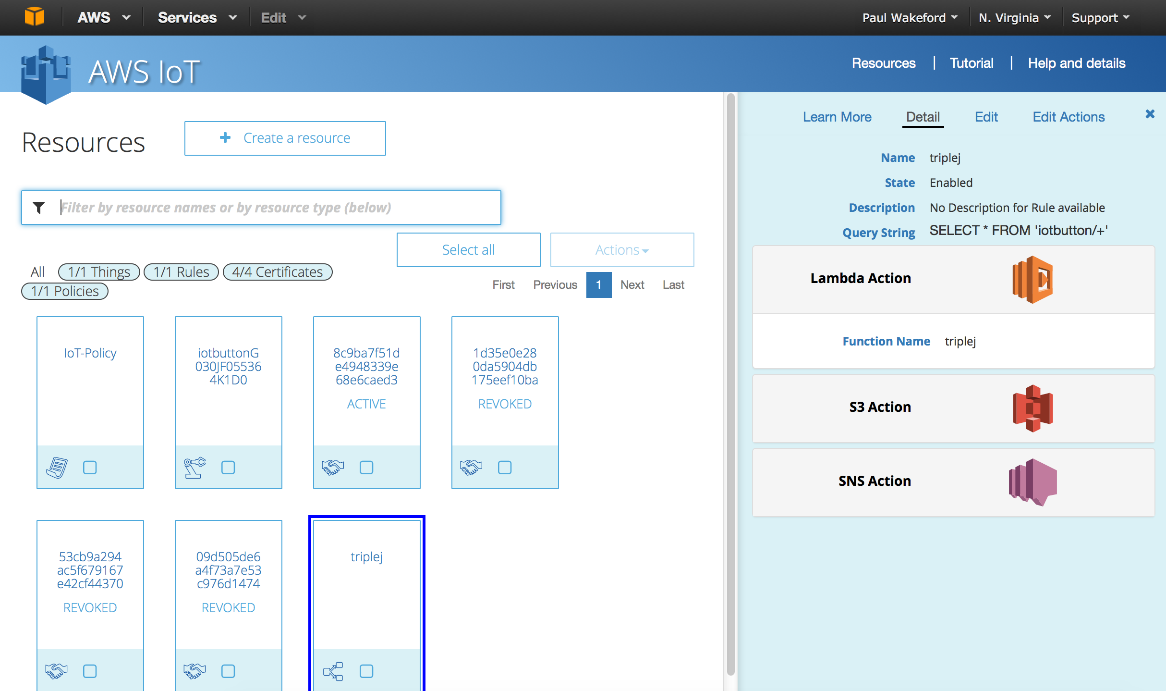
Task: Open the Edit dropdown in top bar
Action: pos(283,18)
